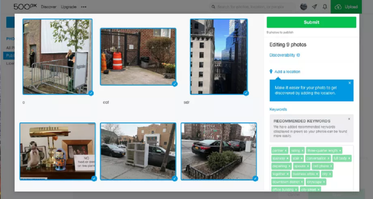Remove the 'cityscape' keyword tag
This screenshot has width=373, height=199.
324,182
